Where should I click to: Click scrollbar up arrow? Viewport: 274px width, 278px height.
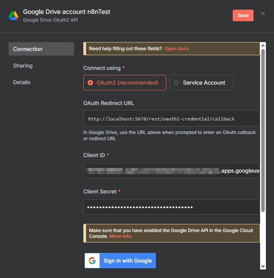pyautogui.click(x=263, y=46)
